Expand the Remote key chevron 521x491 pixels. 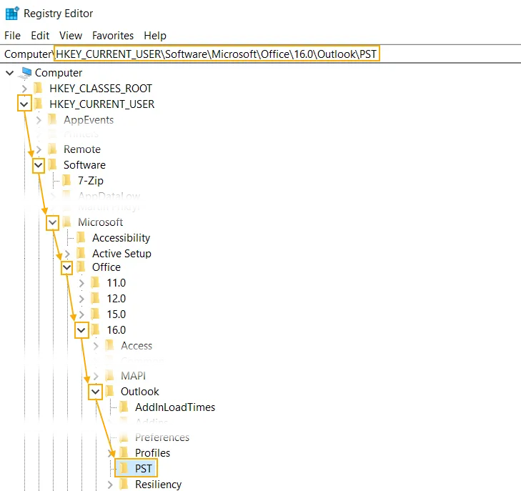(x=39, y=149)
